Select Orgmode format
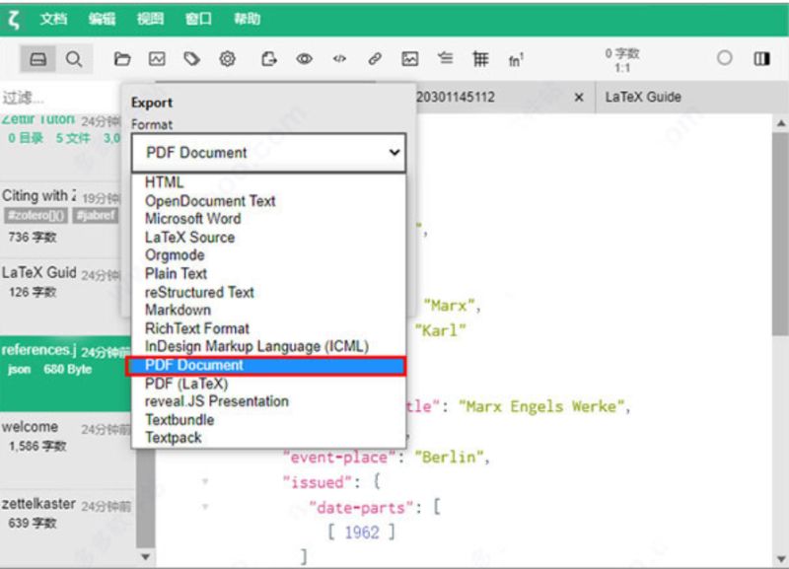This screenshot has width=789, height=569. (268, 255)
